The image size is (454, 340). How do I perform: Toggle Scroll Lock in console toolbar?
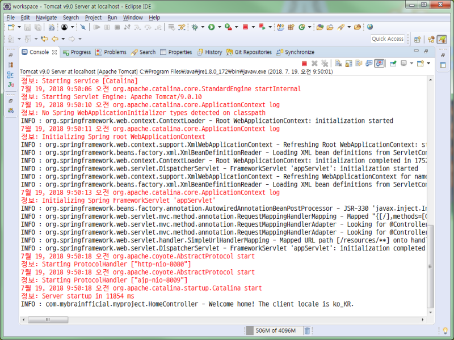(x=348, y=63)
